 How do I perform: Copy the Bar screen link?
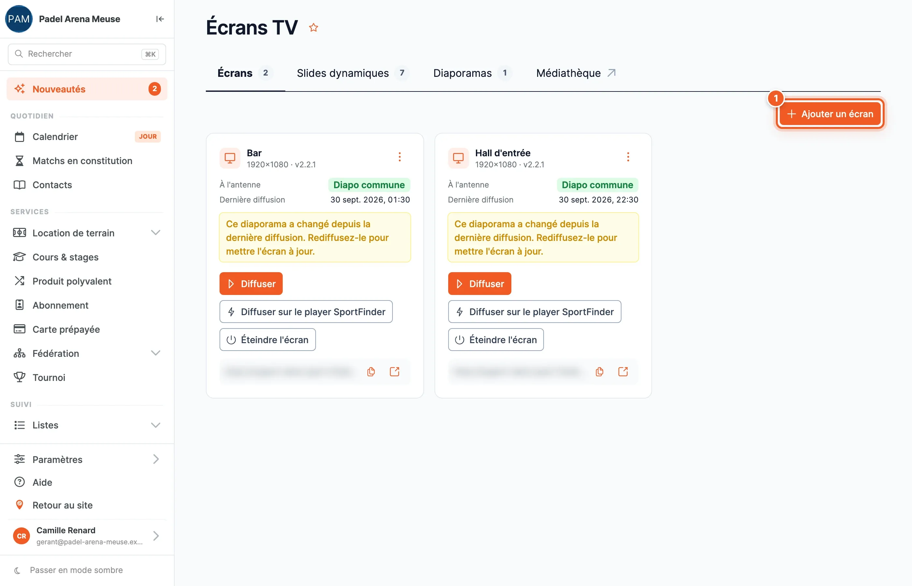pyautogui.click(x=371, y=371)
